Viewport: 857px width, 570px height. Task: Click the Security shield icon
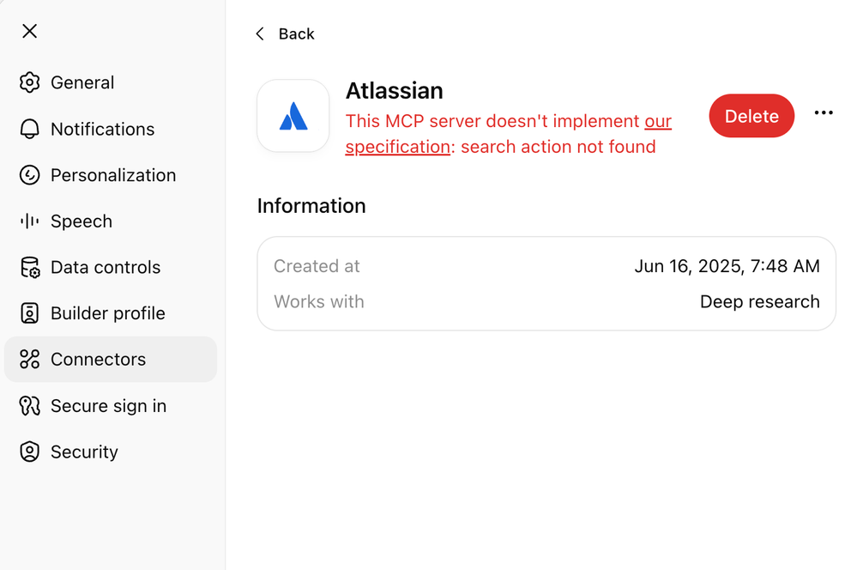point(29,452)
